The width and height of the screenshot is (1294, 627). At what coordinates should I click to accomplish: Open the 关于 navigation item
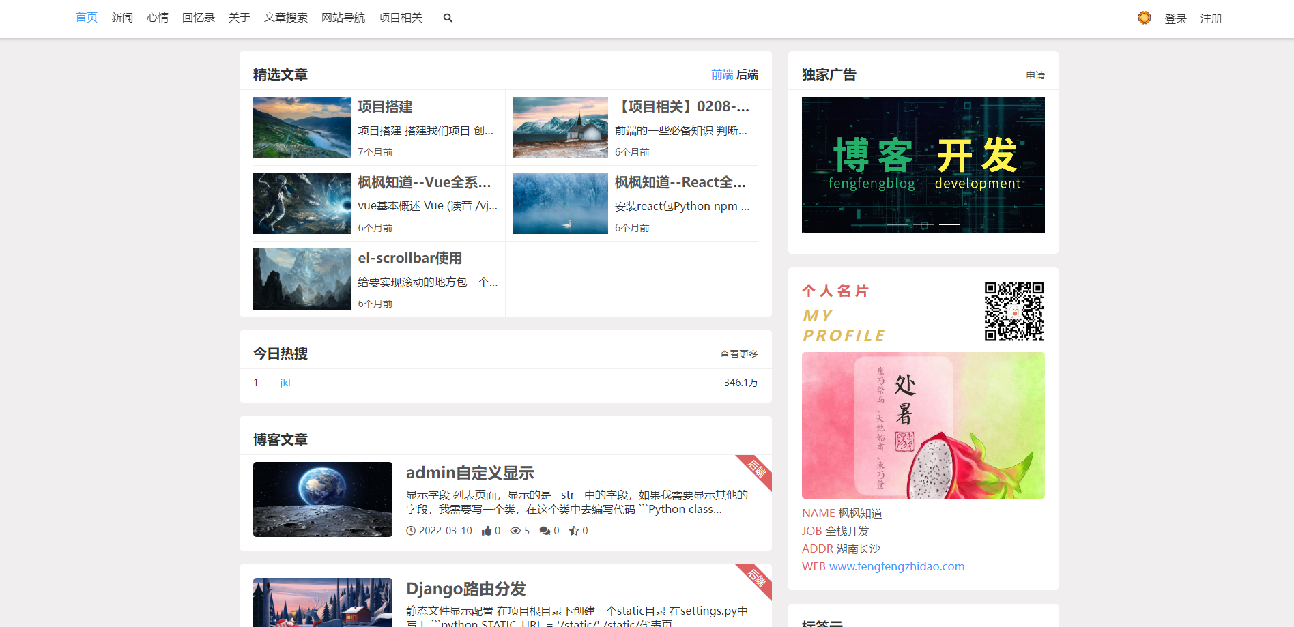[x=240, y=18]
